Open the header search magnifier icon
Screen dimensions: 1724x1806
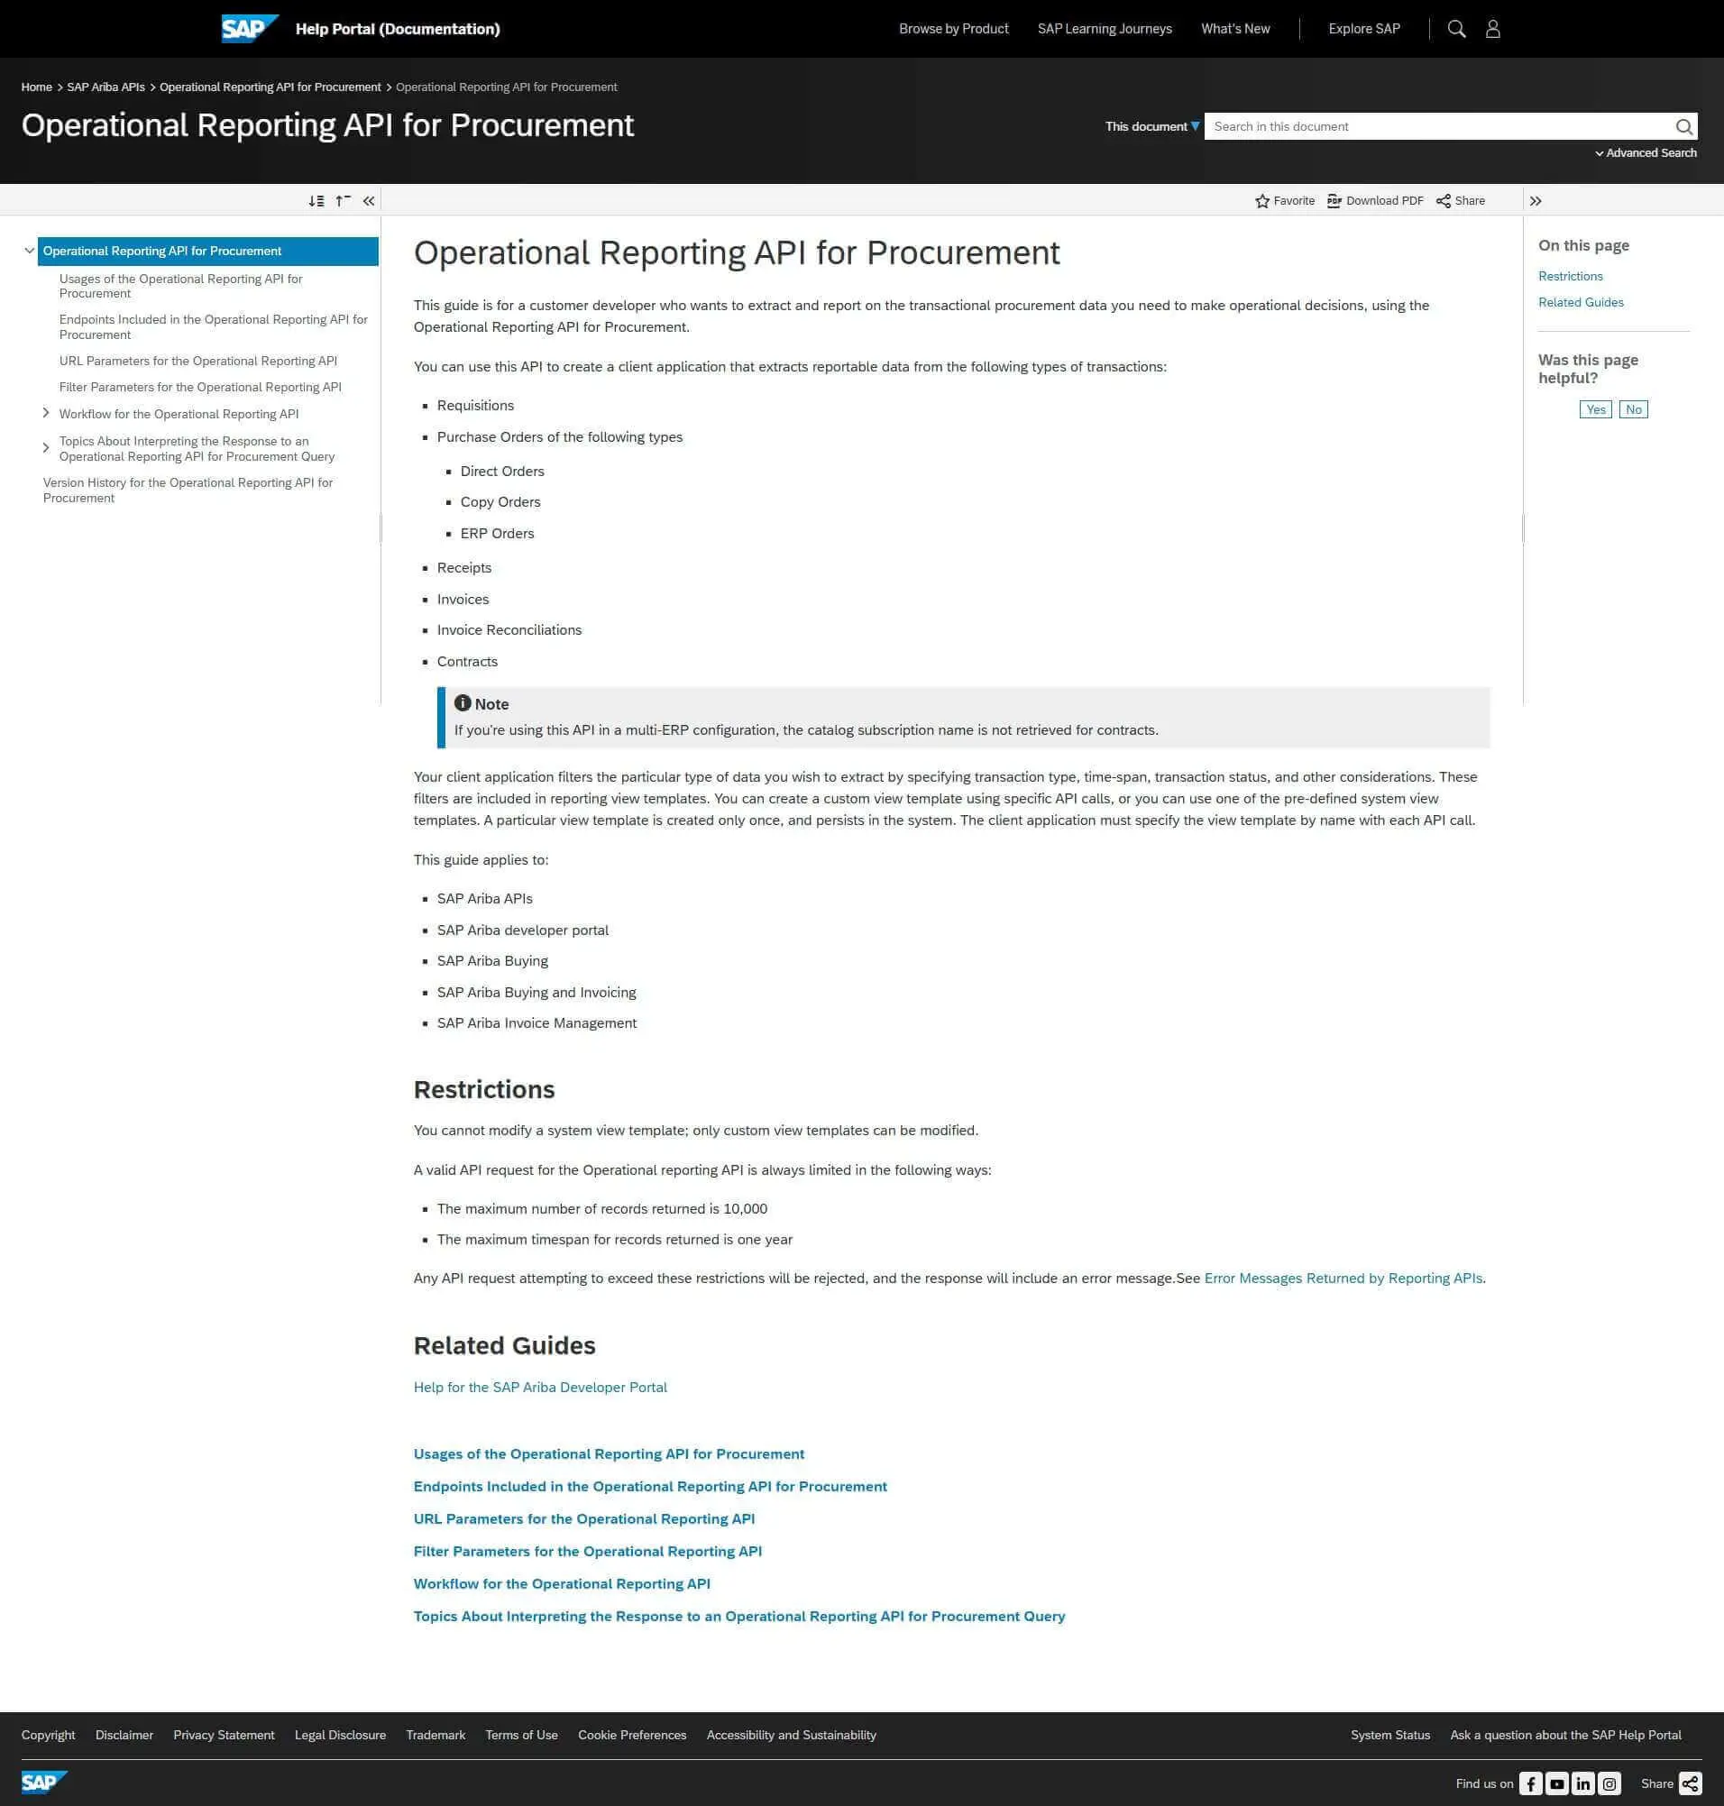pyautogui.click(x=1456, y=29)
